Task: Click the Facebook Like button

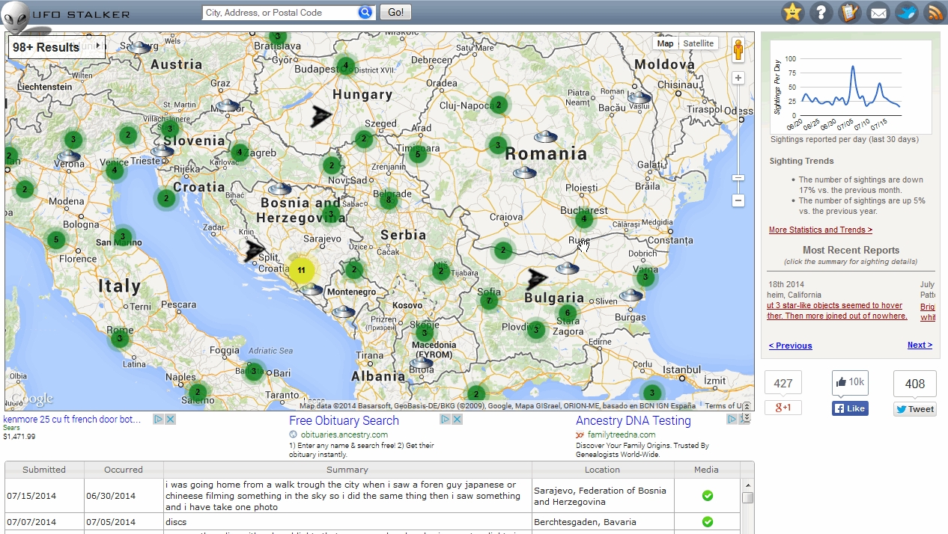Action: pyautogui.click(x=850, y=408)
